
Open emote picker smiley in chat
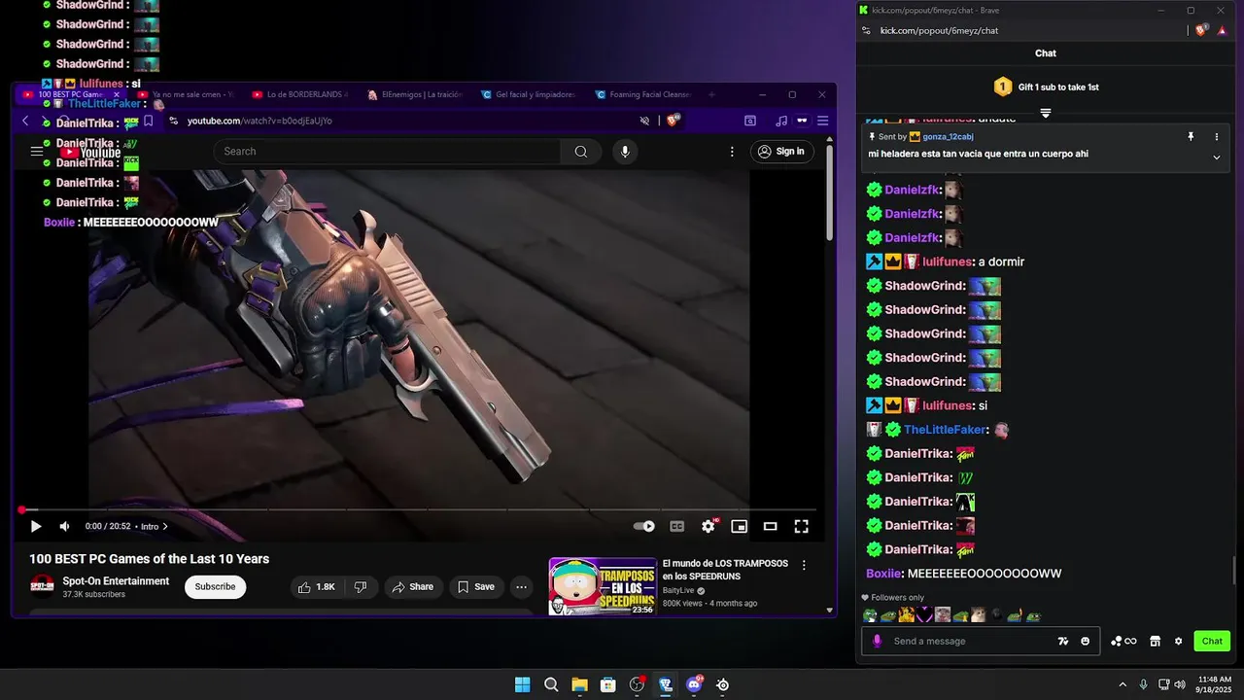(x=1085, y=641)
